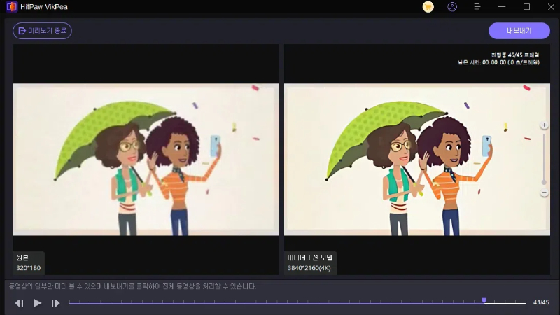Step forward one frame in playback
This screenshot has height=315, width=560.
click(55, 303)
